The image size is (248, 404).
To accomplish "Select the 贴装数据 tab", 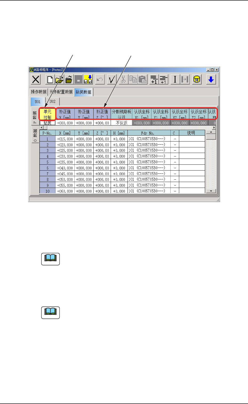I will [83, 92].
